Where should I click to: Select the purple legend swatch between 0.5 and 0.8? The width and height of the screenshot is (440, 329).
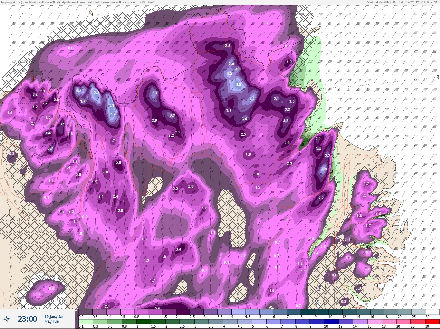[x=128, y=312]
